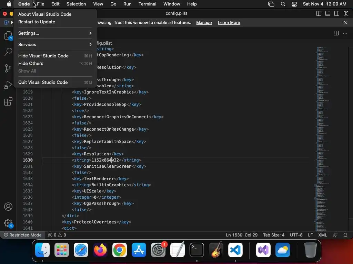Screen dimensions: 353x264
Task: Launch Firefox from the Dock
Action: click(x=100, y=250)
